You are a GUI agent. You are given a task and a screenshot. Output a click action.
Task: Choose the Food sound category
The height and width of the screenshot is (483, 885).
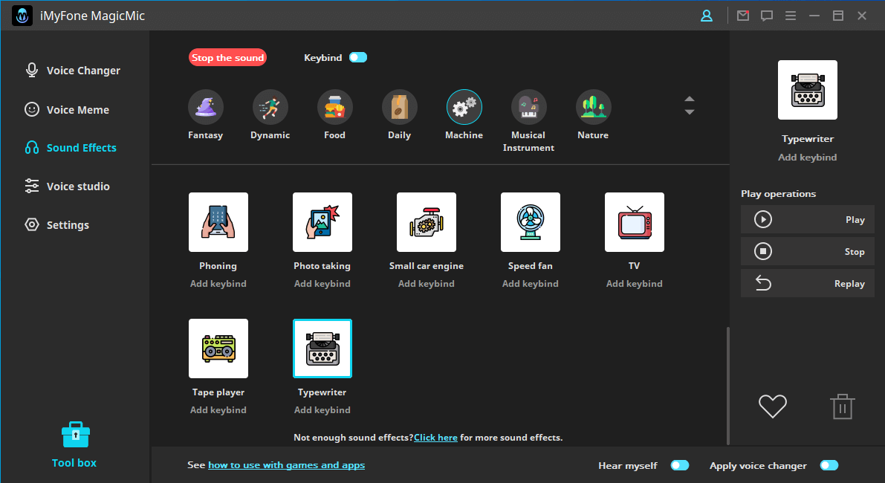click(x=334, y=107)
